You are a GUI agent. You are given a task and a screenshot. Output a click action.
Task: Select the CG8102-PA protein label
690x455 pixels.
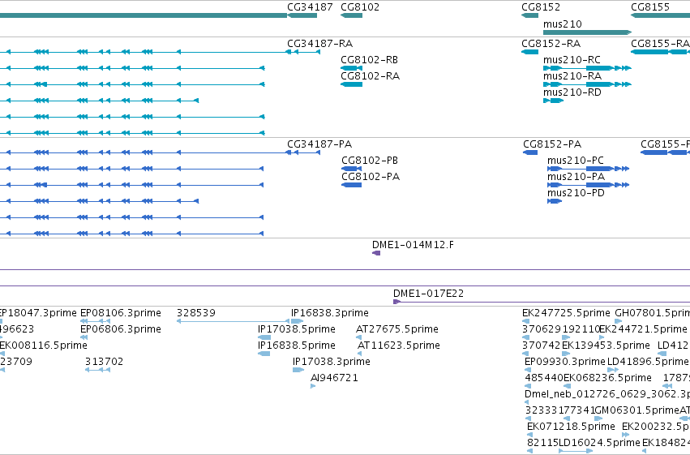tap(371, 177)
